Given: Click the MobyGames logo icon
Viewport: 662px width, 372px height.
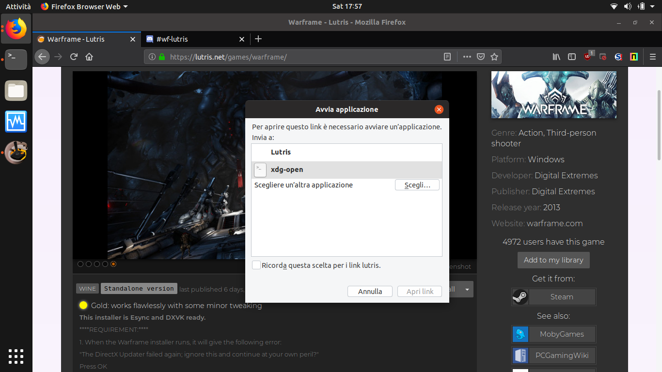Looking at the screenshot, I should [x=520, y=334].
